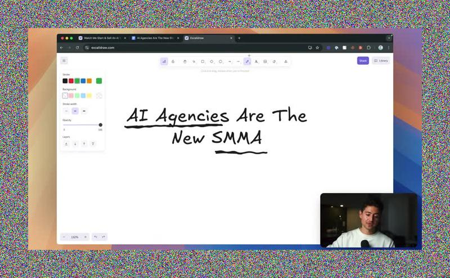The height and width of the screenshot is (278, 450).
Task: Close the Excalidraw browser tab
Action: [231, 38]
